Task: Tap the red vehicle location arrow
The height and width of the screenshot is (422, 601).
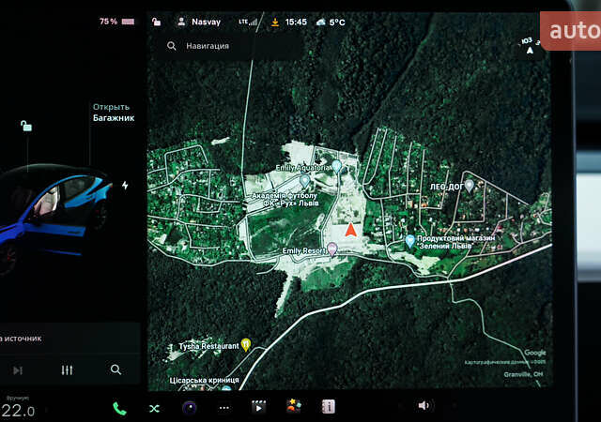Action: (x=350, y=230)
